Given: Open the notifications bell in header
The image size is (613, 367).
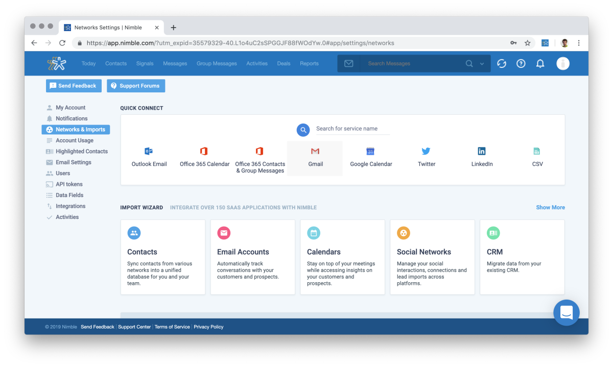Looking at the screenshot, I should point(540,64).
